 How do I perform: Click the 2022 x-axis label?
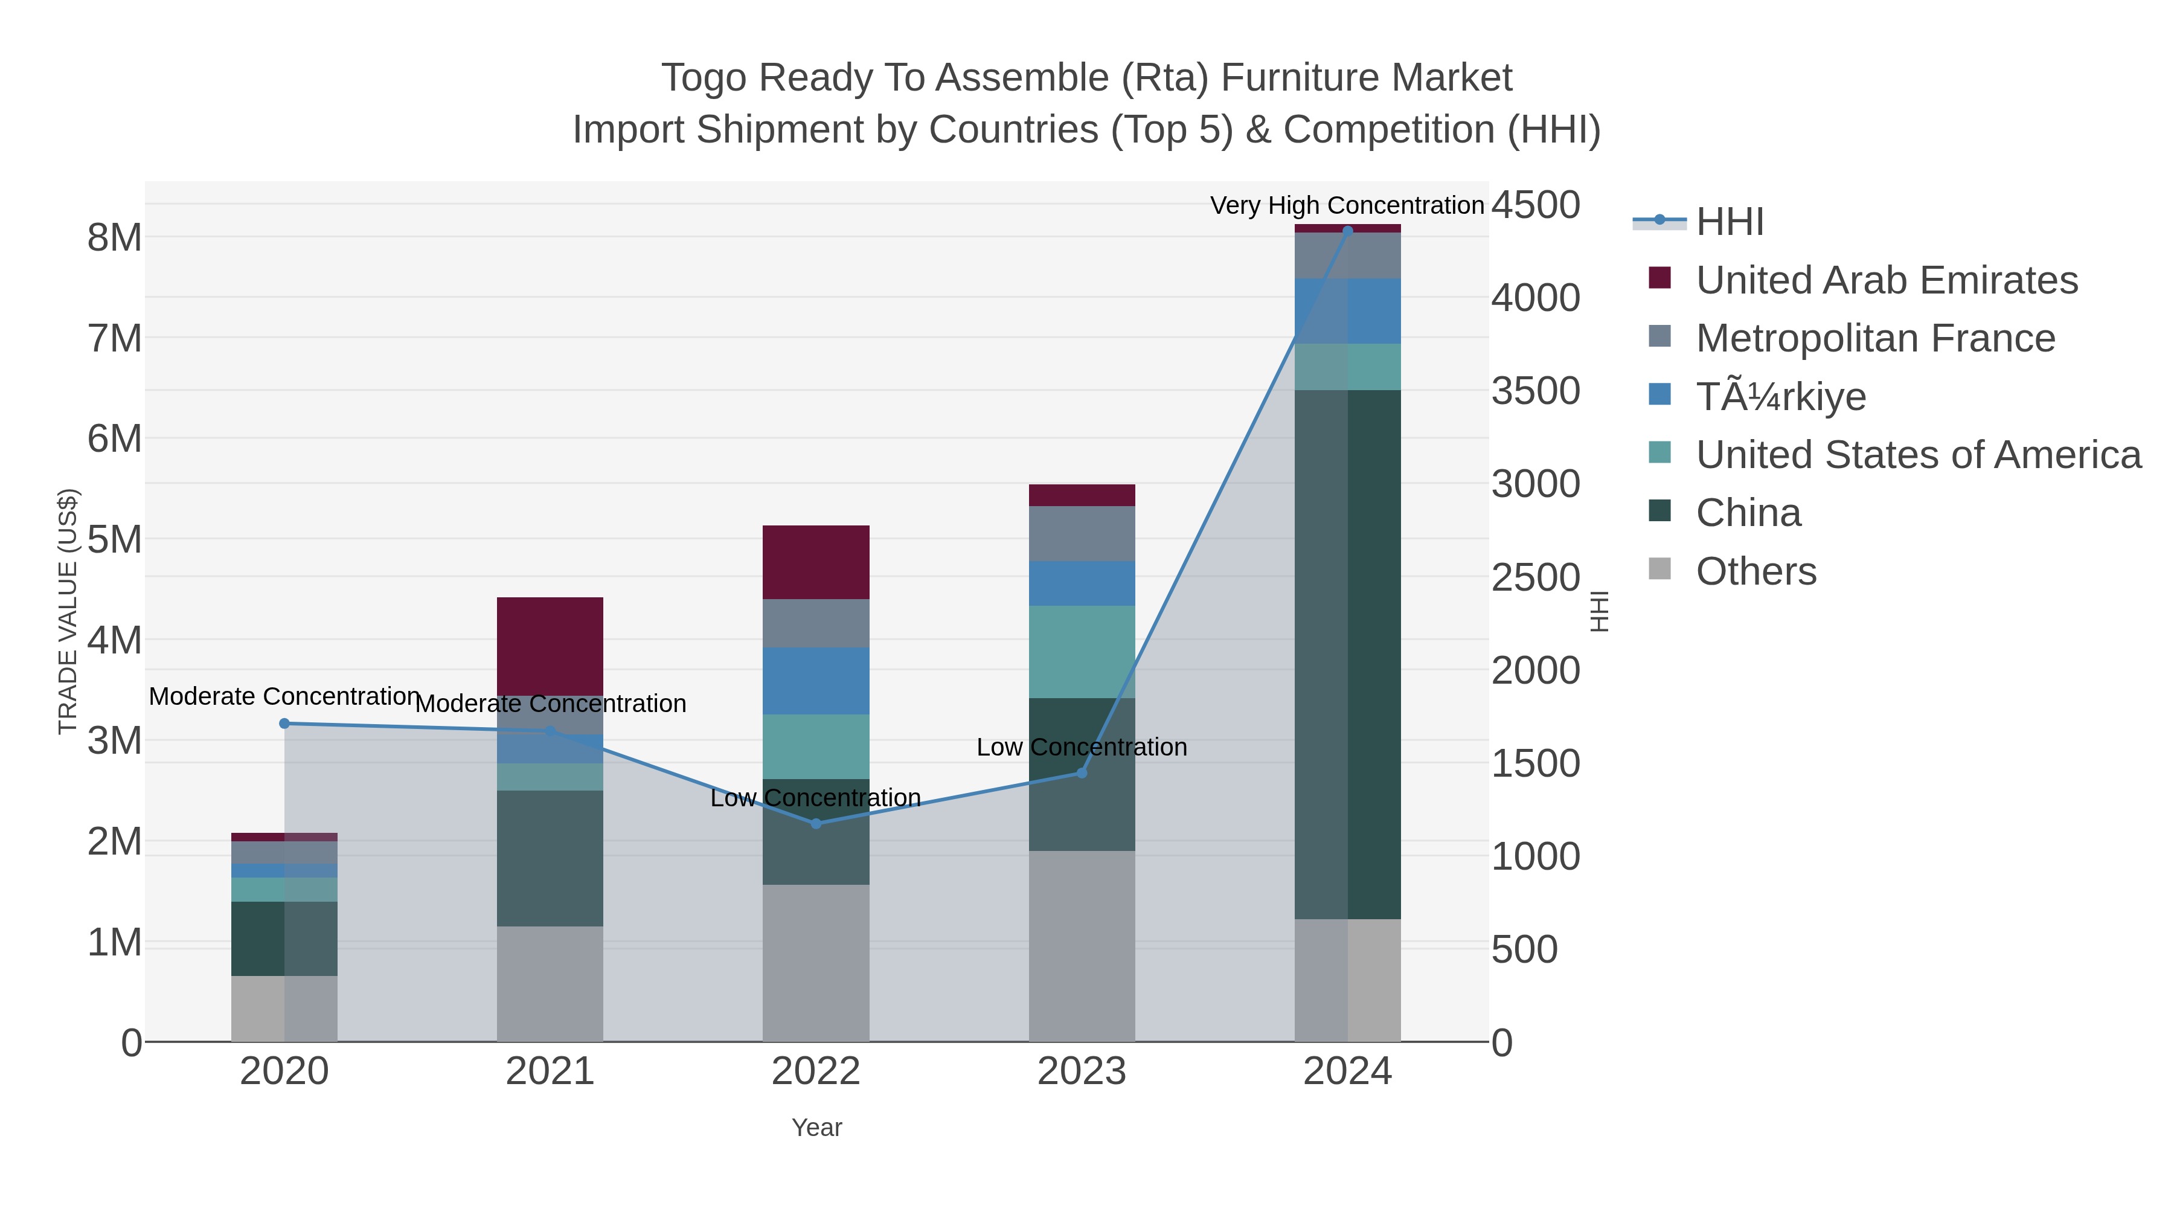tap(816, 1071)
